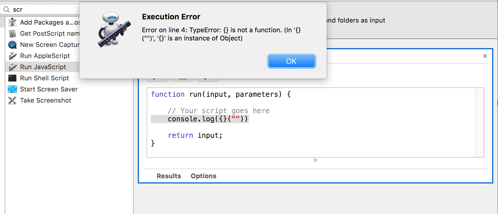Select the New Screen Capture QuickTime icon

(12, 45)
